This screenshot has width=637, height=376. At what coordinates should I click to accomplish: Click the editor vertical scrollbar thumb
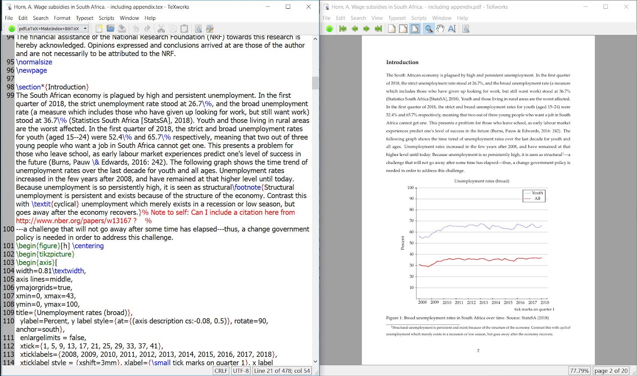point(315,83)
